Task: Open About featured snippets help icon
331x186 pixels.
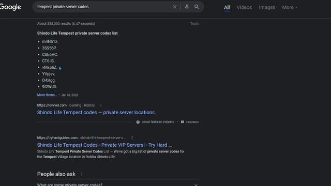Action: (x=138, y=122)
